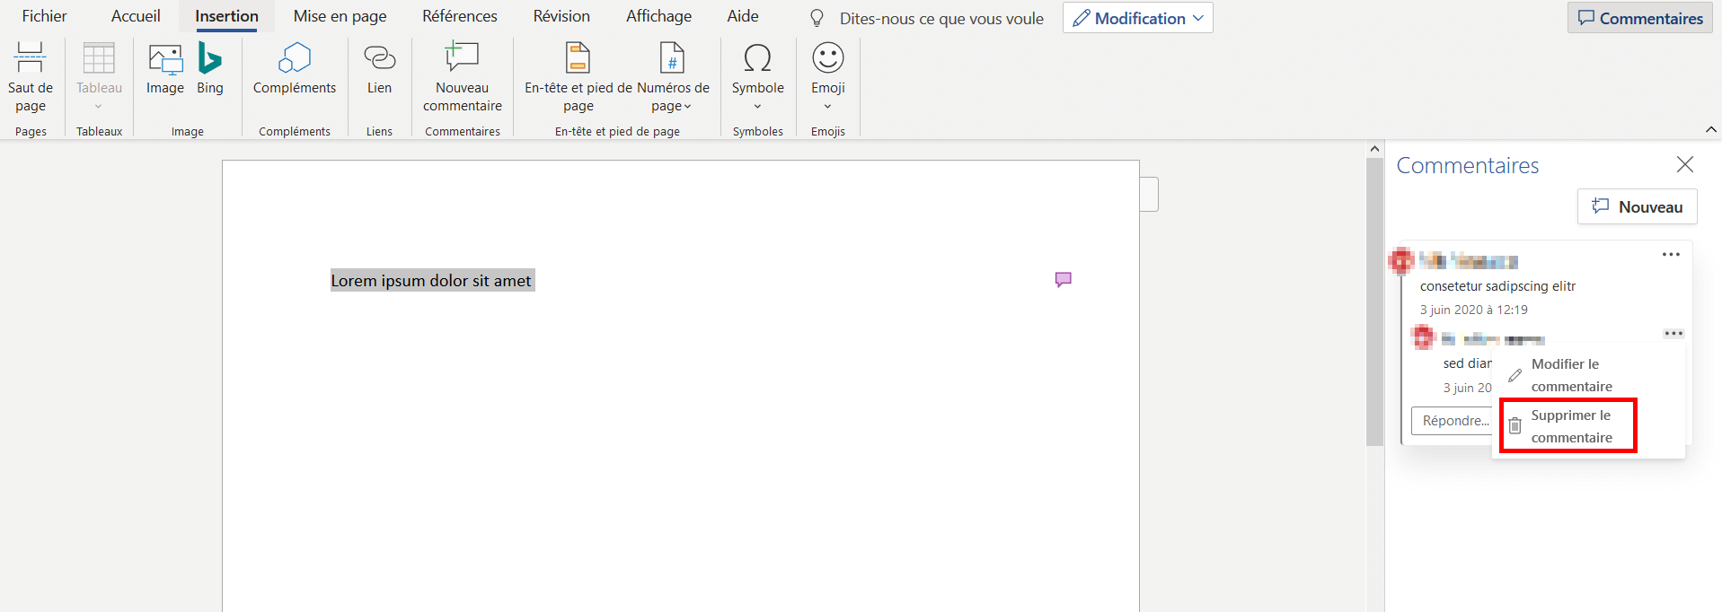Image resolution: width=1722 pixels, height=612 pixels.
Task: Open the Fichier tab
Action: [x=44, y=16]
